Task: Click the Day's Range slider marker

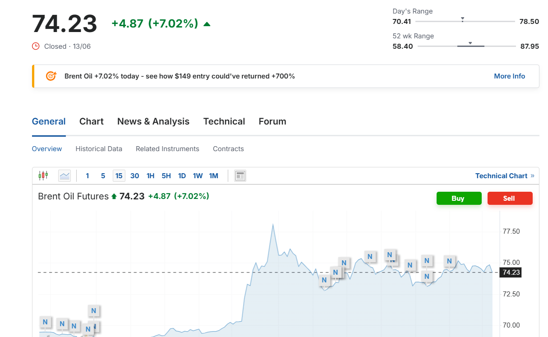Action: pyautogui.click(x=462, y=19)
